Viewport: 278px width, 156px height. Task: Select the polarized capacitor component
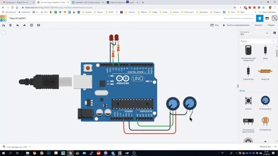[x=248, y=53]
